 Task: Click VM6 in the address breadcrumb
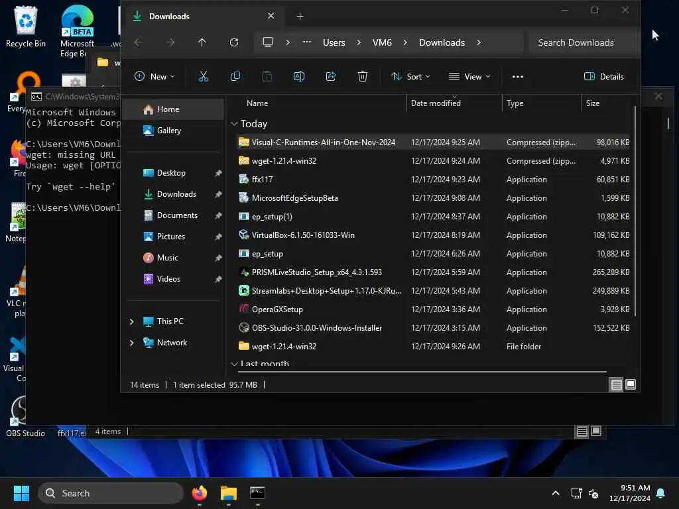382,42
